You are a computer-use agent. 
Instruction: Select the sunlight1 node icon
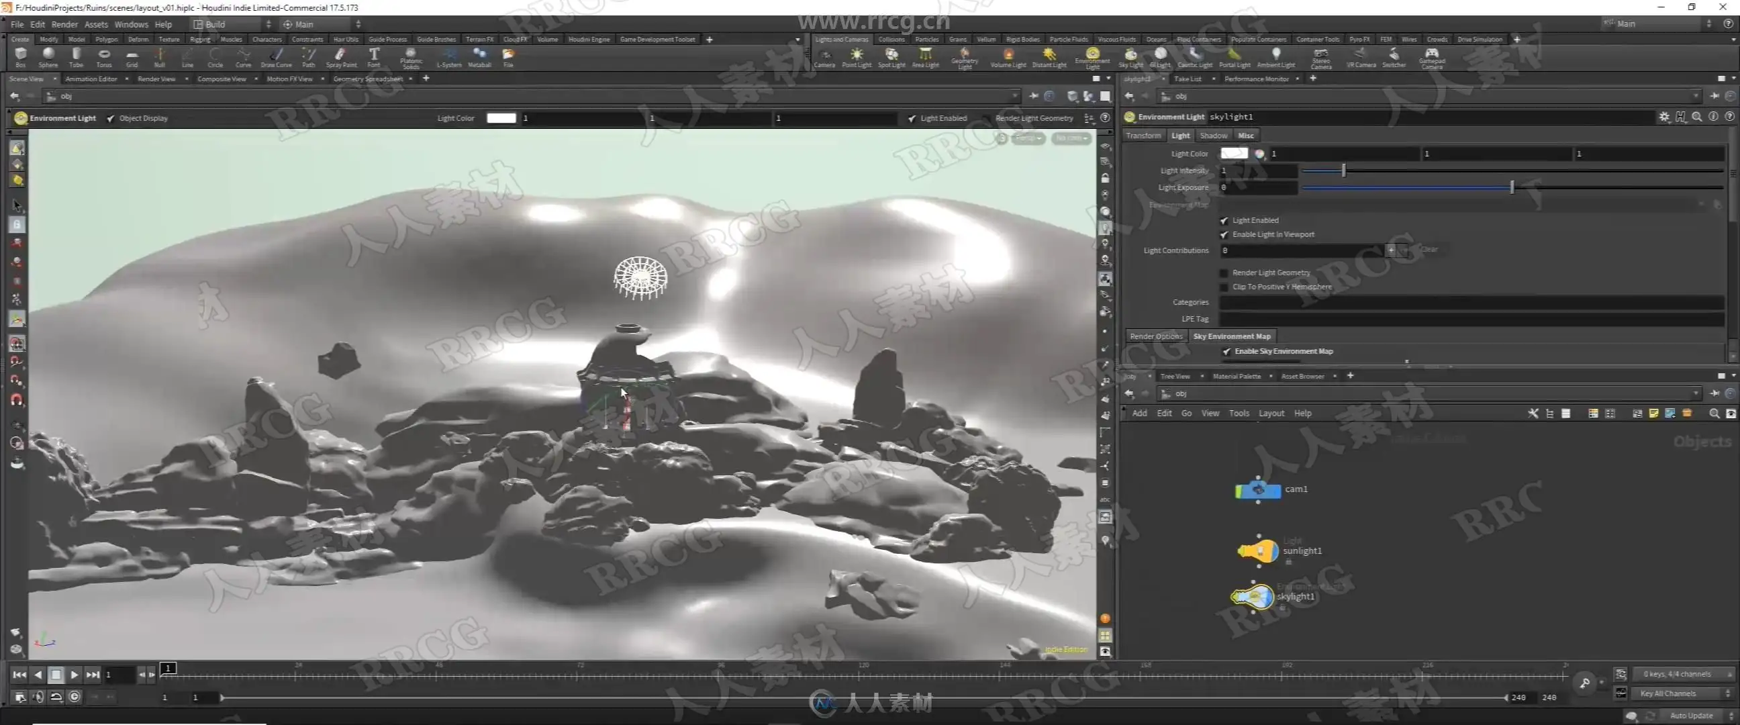point(1259,550)
